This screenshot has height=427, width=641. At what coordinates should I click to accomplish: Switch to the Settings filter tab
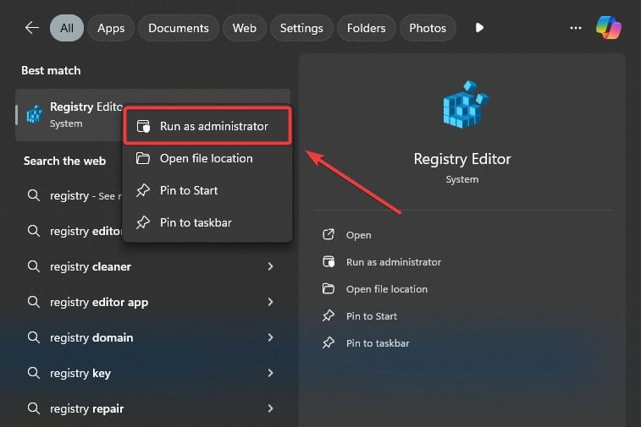click(x=301, y=28)
